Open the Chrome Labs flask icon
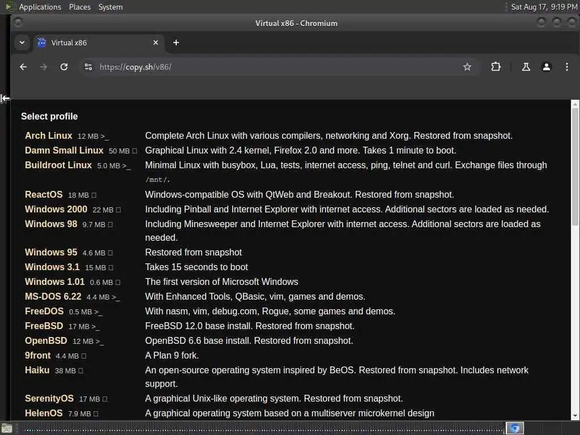This screenshot has width=580, height=435. coord(526,67)
